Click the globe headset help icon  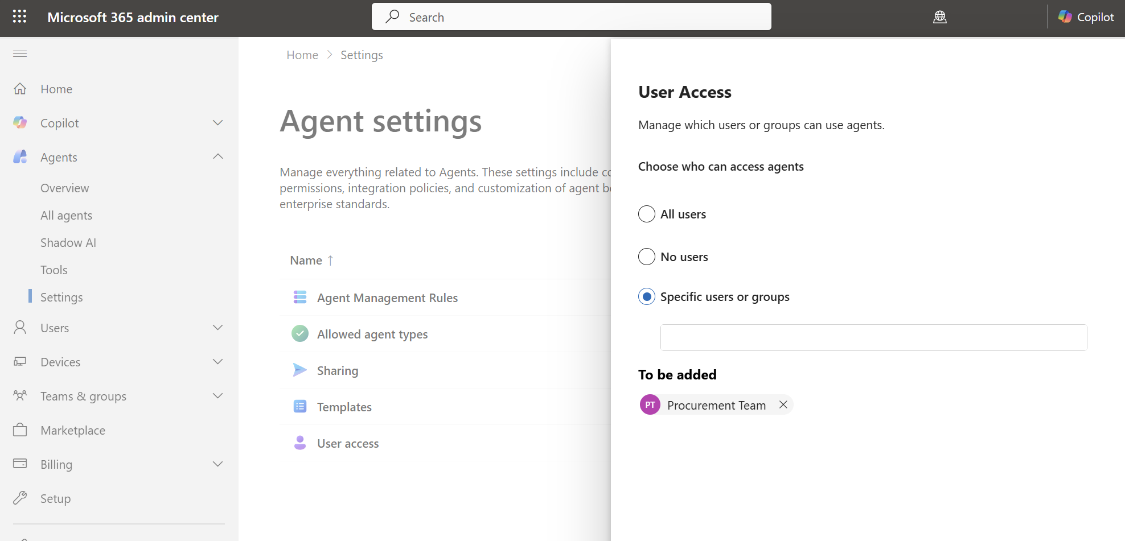[940, 17]
